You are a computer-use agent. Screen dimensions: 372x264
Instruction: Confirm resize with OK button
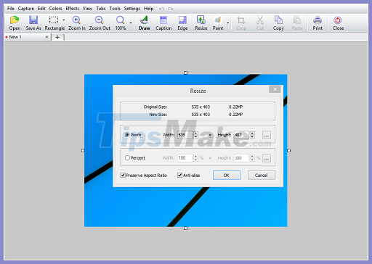pyautogui.click(x=227, y=175)
